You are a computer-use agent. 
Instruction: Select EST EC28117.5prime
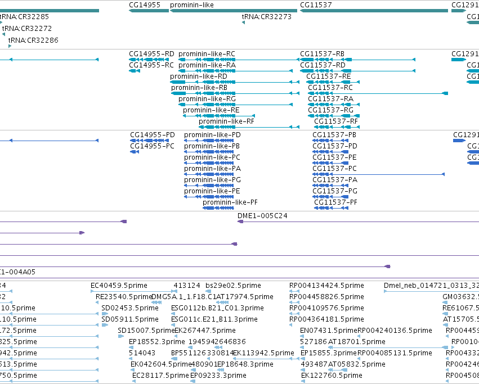click(x=160, y=376)
